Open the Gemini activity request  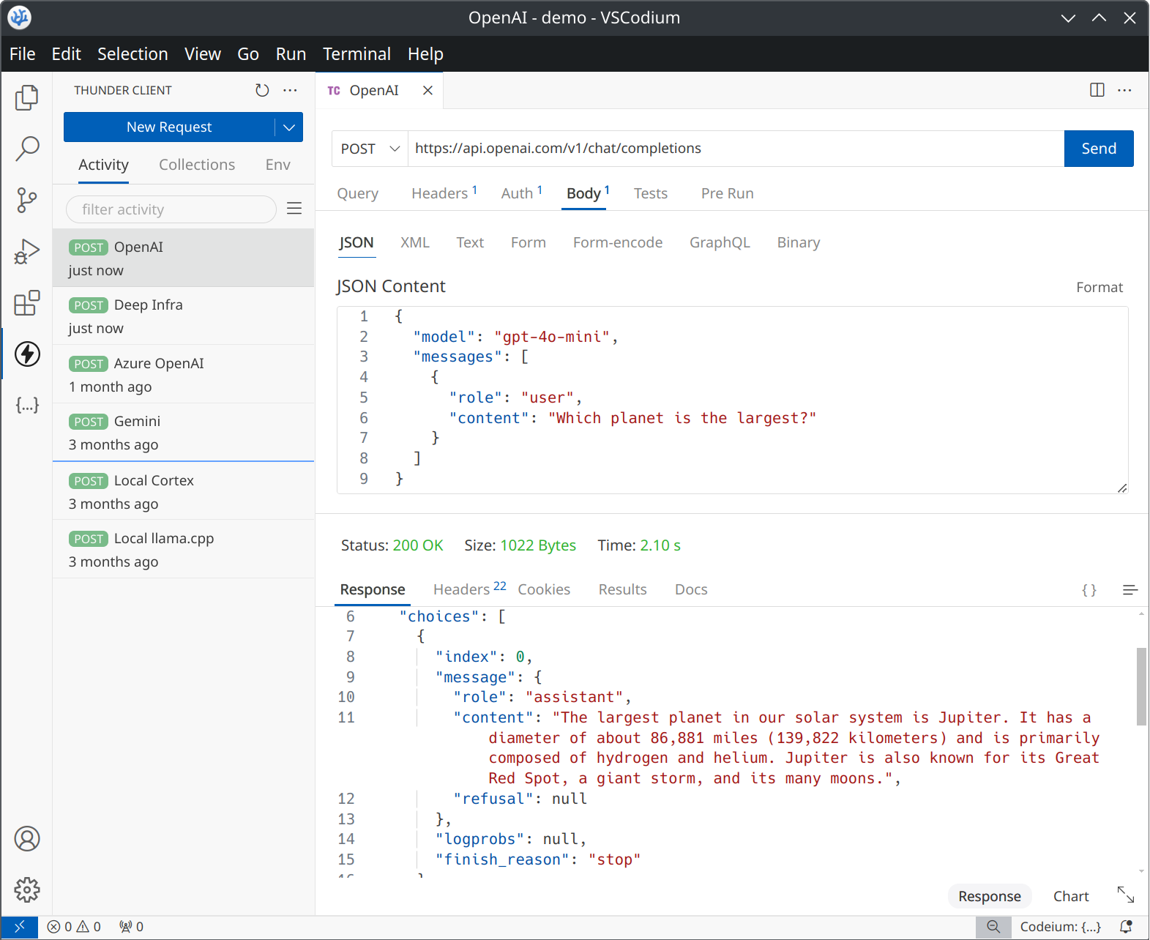[183, 433]
